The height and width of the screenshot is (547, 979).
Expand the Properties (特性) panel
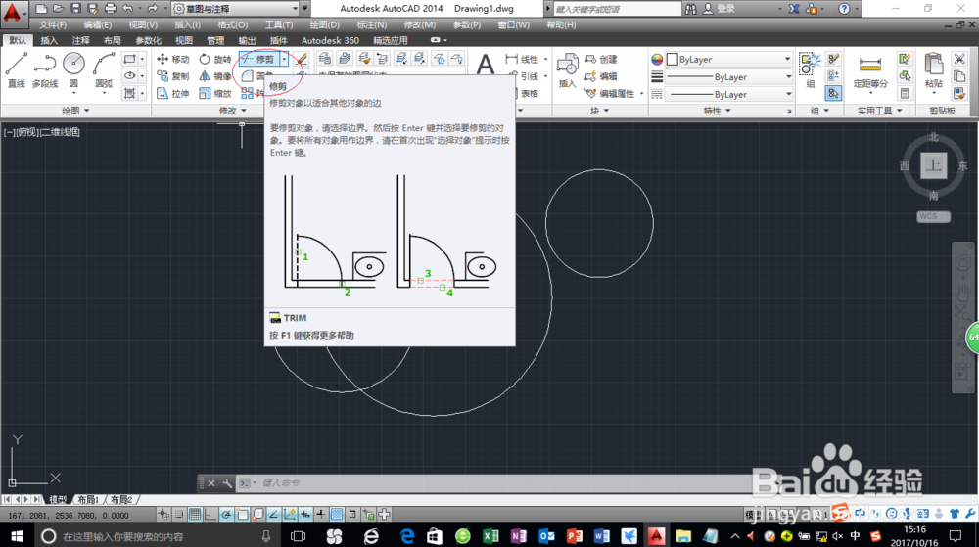[717, 111]
